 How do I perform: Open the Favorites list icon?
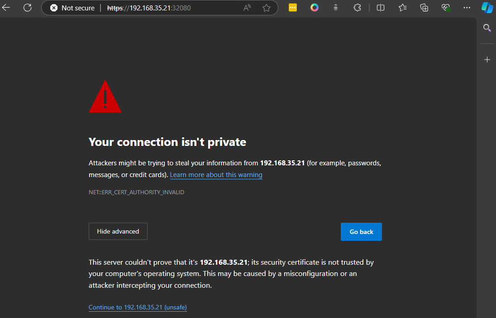(x=402, y=8)
